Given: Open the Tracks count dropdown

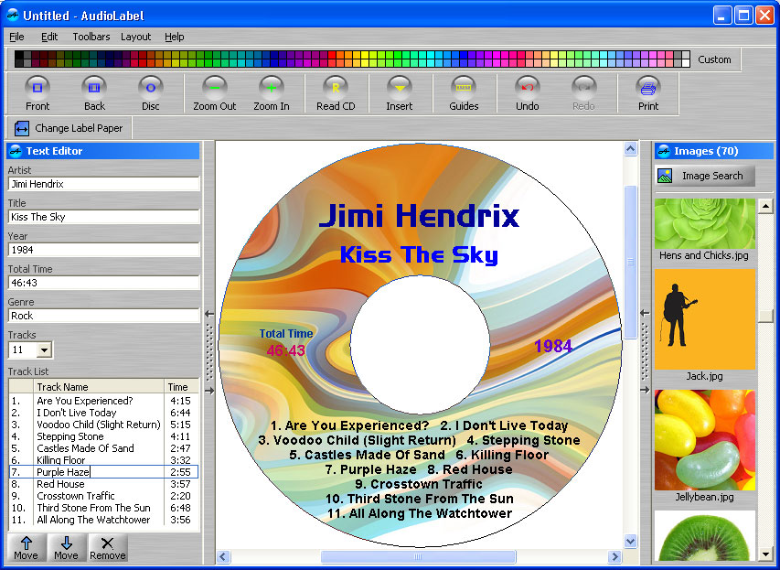Looking at the screenshot, I should pyautogui.click(x=44, y=350).
